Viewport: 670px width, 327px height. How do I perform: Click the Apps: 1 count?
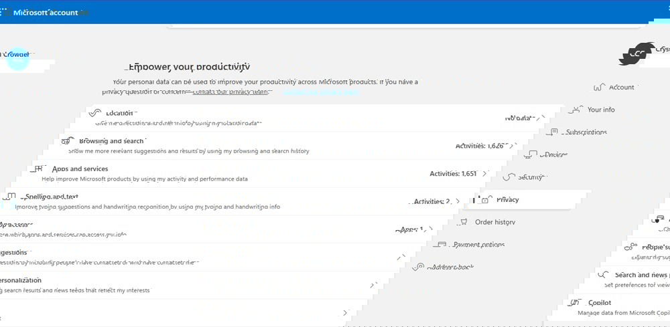409,229
